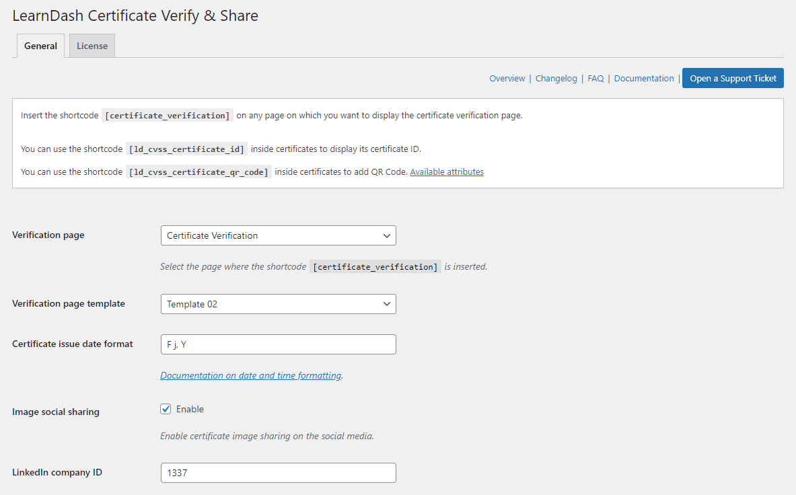The width and height of the screenshot is (796, 495).
Task: Click the Certificate issue date format label
Action: 73,344
